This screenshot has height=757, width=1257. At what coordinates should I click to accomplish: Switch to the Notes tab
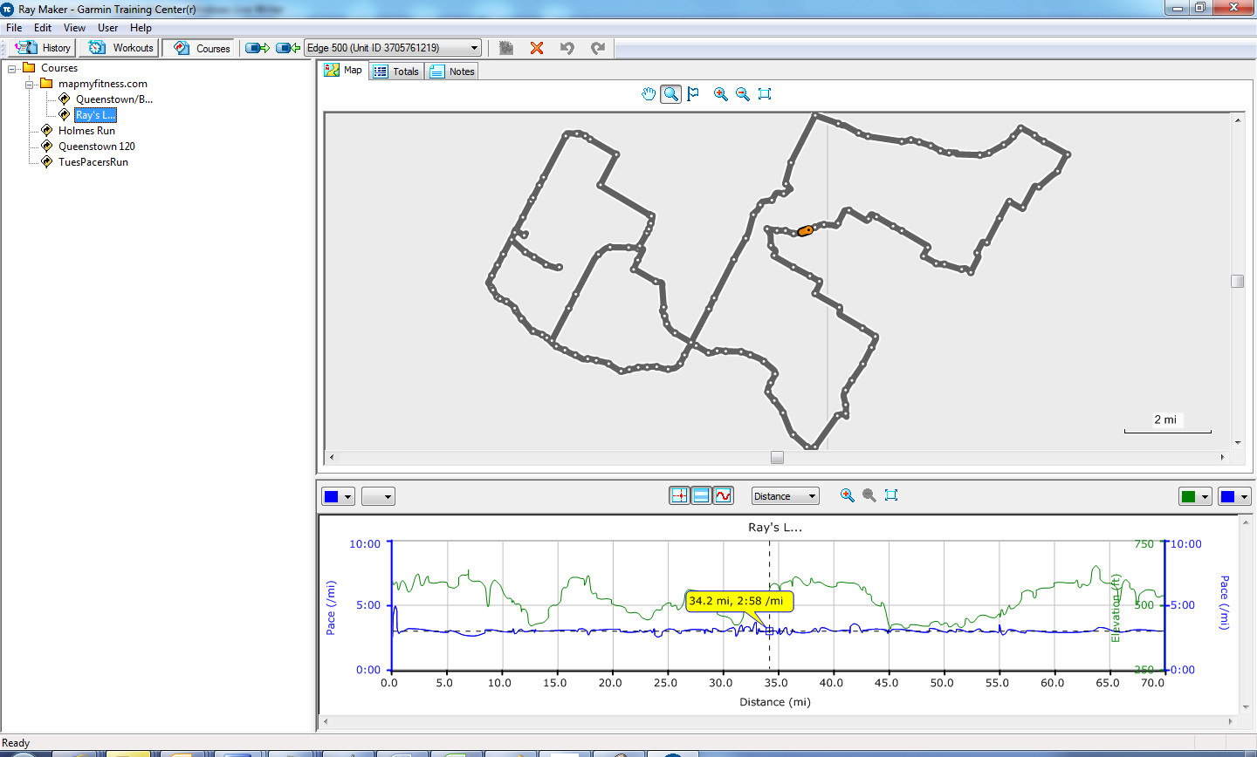pos(452,72)
